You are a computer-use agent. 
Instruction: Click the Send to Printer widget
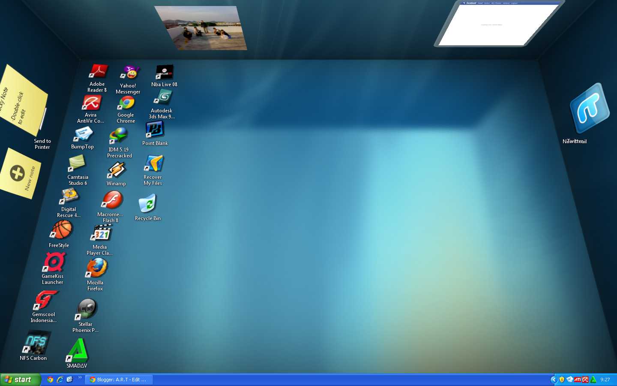coord(42,144)
